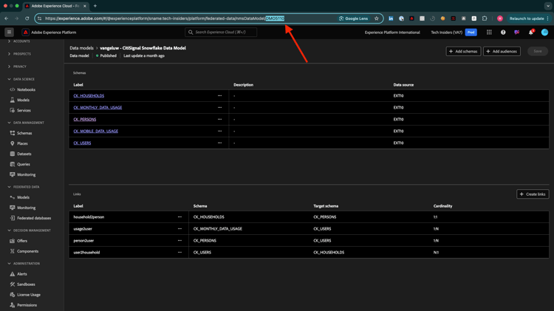The image size is (554, 311).
Task: Open a new browser tab
Action: pos(95,6)
